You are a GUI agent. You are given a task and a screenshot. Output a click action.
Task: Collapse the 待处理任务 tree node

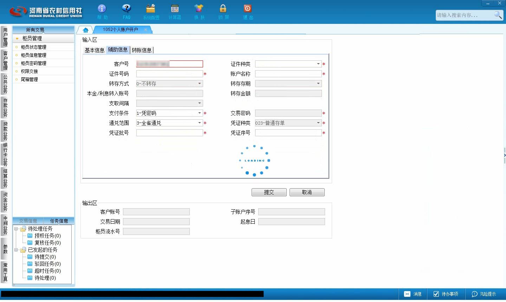pyautogui.click(x=16, y=229)
